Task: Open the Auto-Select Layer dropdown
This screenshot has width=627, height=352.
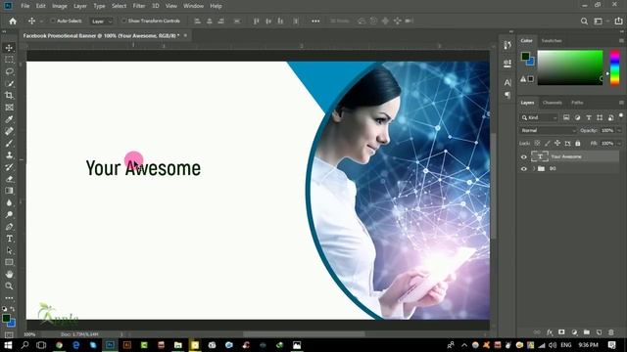Action: pos(101,22)
